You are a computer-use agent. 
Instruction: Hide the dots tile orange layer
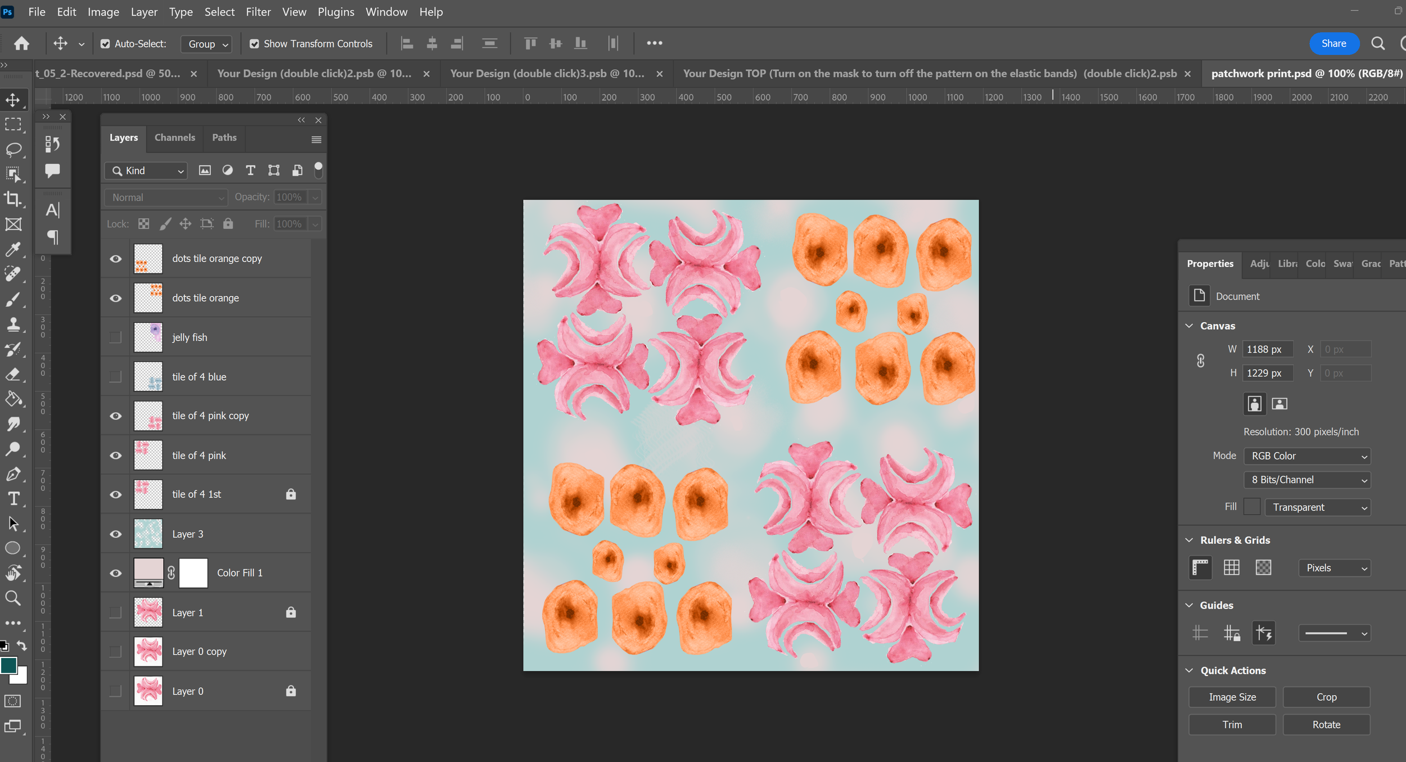[x=115, y=298]
